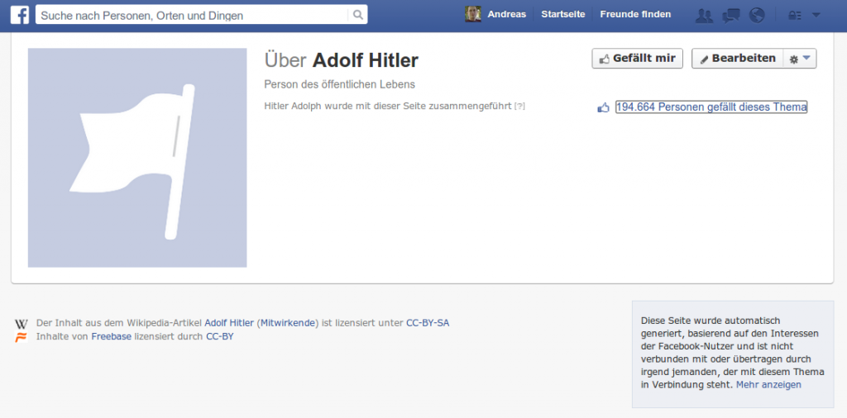Click the question mark help link [?]
The width and height of the screenshot is (847, 418).
tap(519, 107)
